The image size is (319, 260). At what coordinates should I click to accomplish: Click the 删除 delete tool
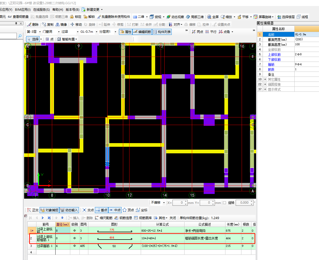point(33,24)
